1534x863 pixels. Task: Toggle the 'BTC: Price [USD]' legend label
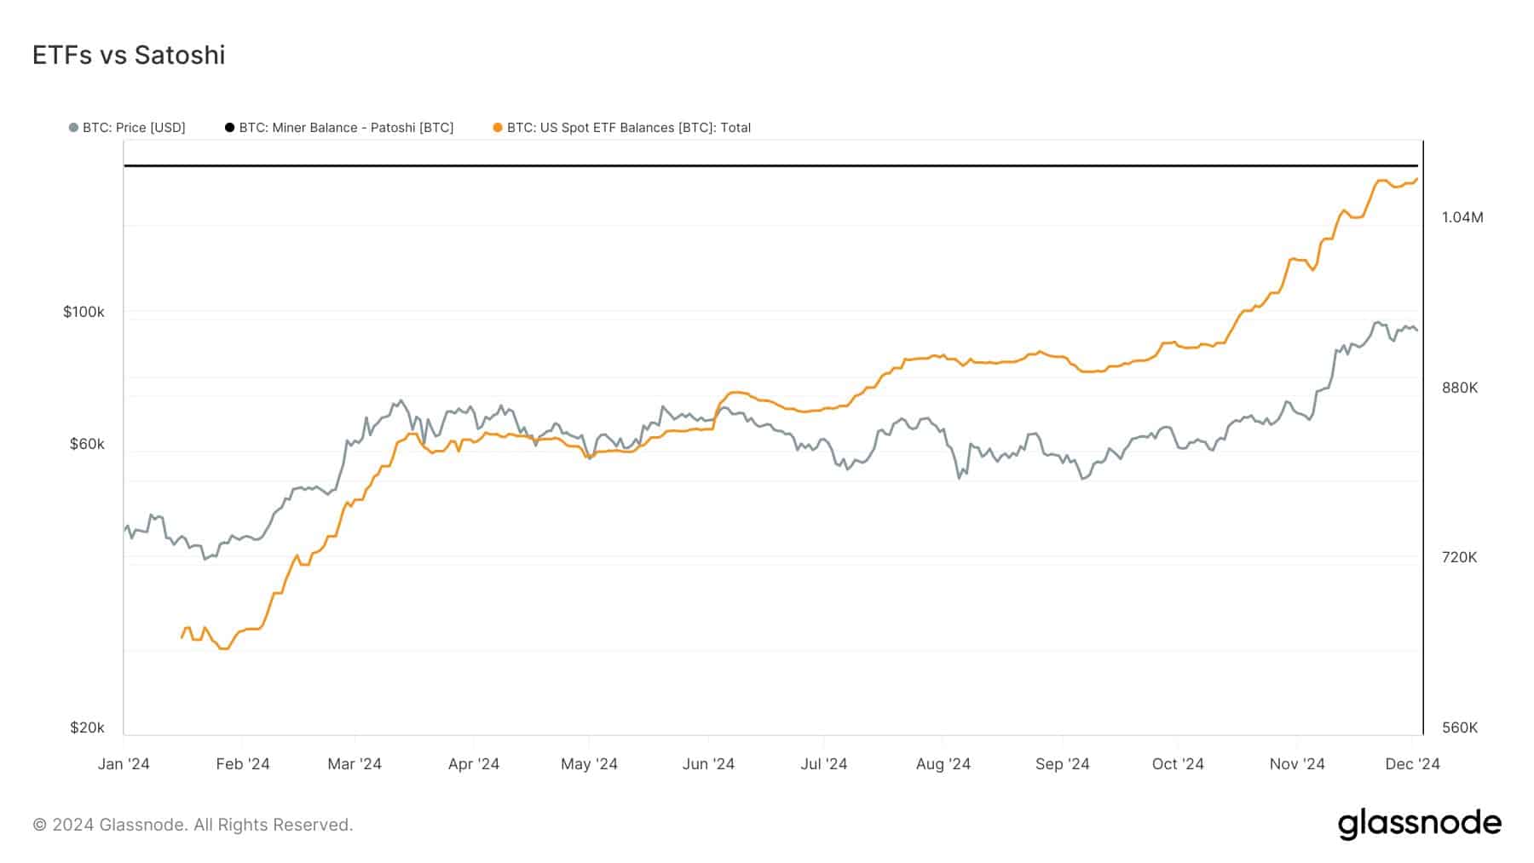pos(134,128)
